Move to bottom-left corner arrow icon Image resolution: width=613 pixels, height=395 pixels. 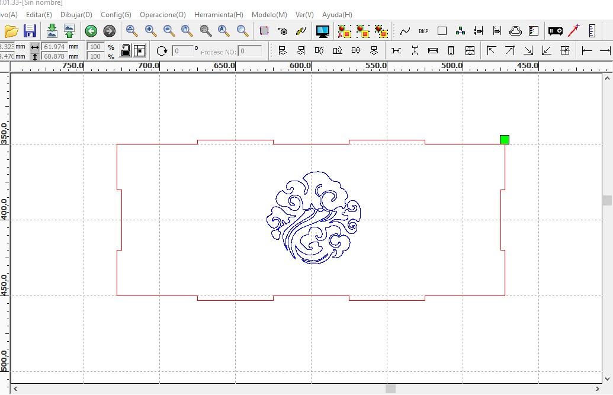pyautogui.click(x=547, y=50)
